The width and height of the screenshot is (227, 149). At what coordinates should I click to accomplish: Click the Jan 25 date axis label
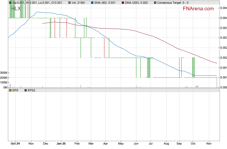61,144
